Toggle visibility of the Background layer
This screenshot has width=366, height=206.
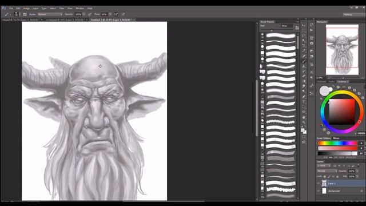coord(319,191)
